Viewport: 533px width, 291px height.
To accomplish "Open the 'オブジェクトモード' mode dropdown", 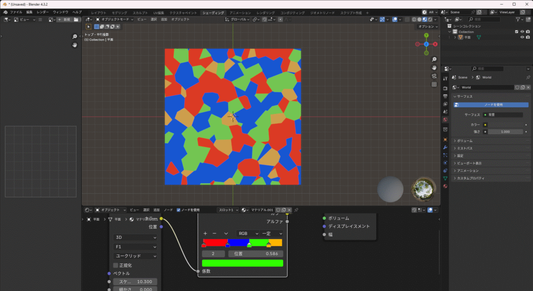I will pyautogui.click(x=114, y=20).
